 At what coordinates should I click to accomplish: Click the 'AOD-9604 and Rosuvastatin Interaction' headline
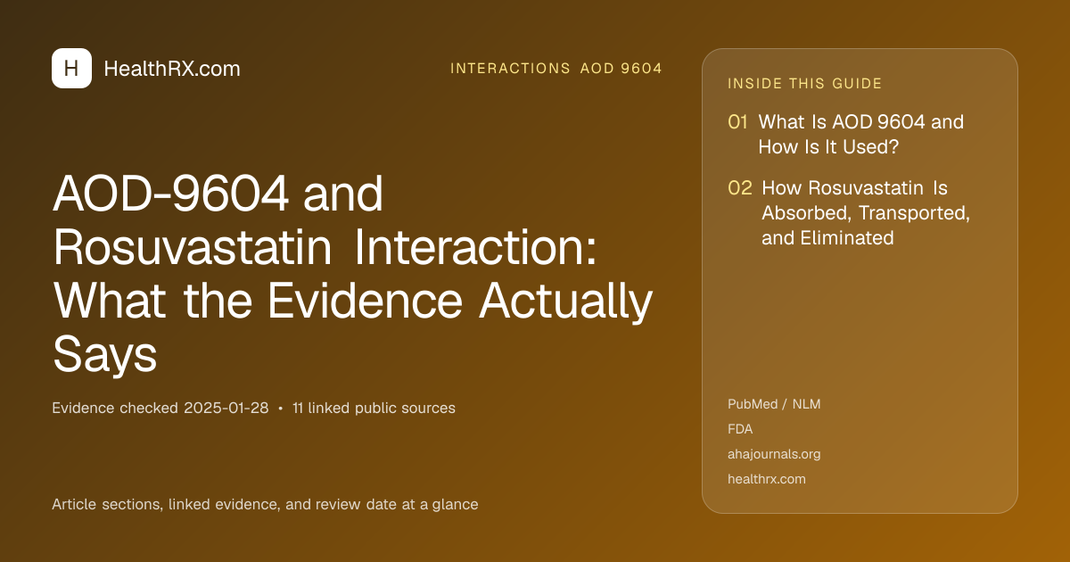tap(353, 275)
